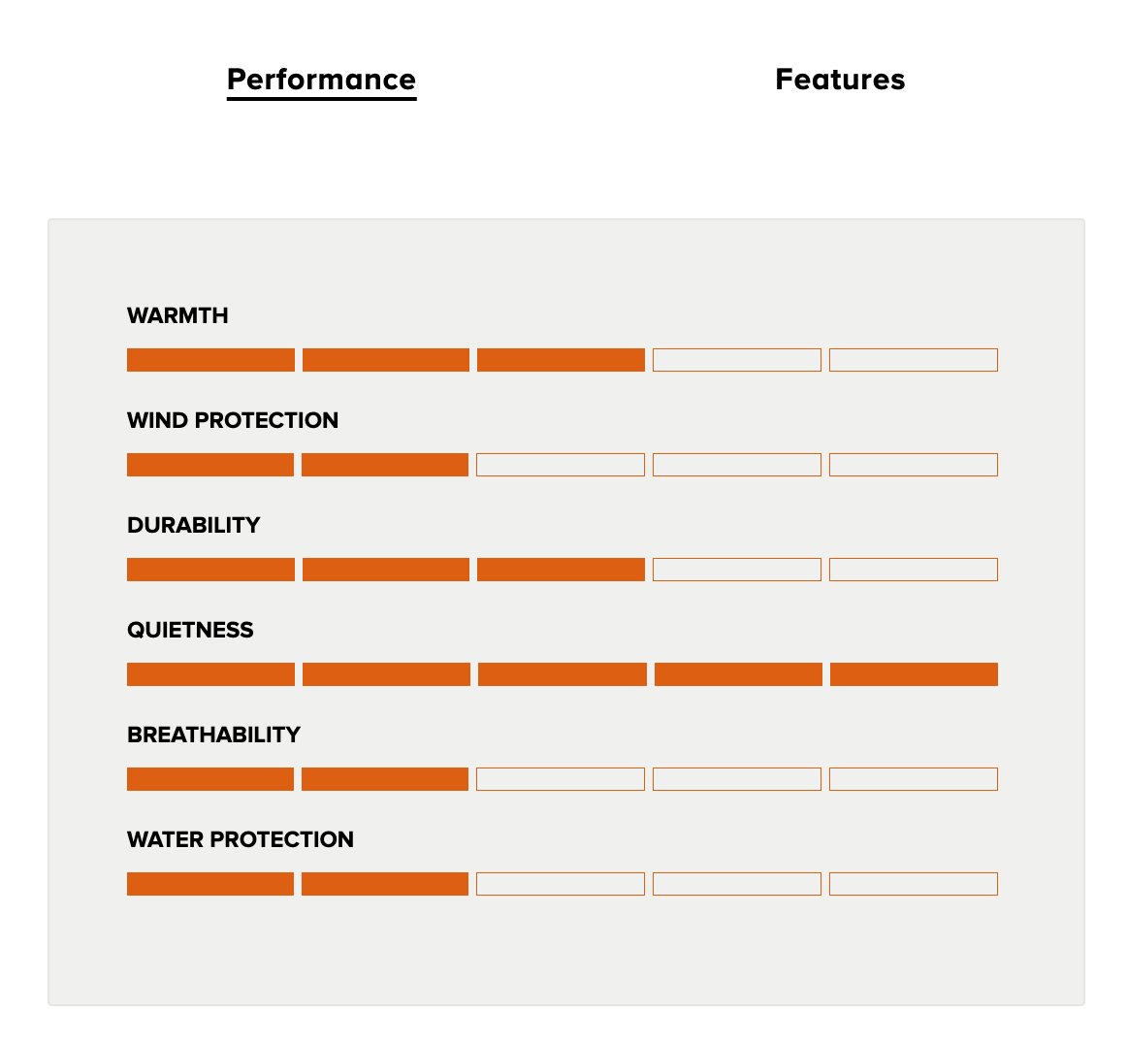
Task: Click the last empty Durability segment
Action: click(914, 571)
